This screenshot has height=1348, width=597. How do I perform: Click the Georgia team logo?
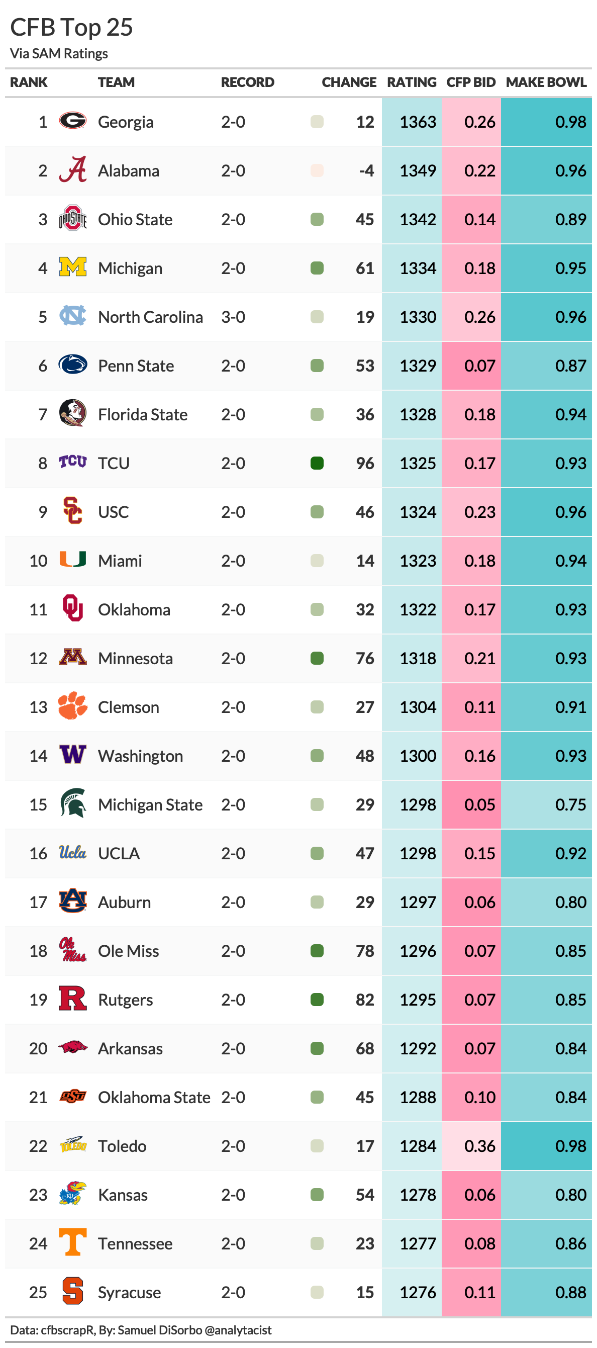[x=72, y=121]
